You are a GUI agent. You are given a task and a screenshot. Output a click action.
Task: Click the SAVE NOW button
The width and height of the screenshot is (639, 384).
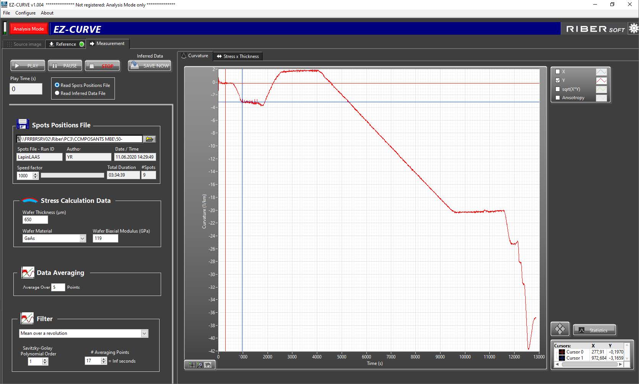tap(150, 66)
